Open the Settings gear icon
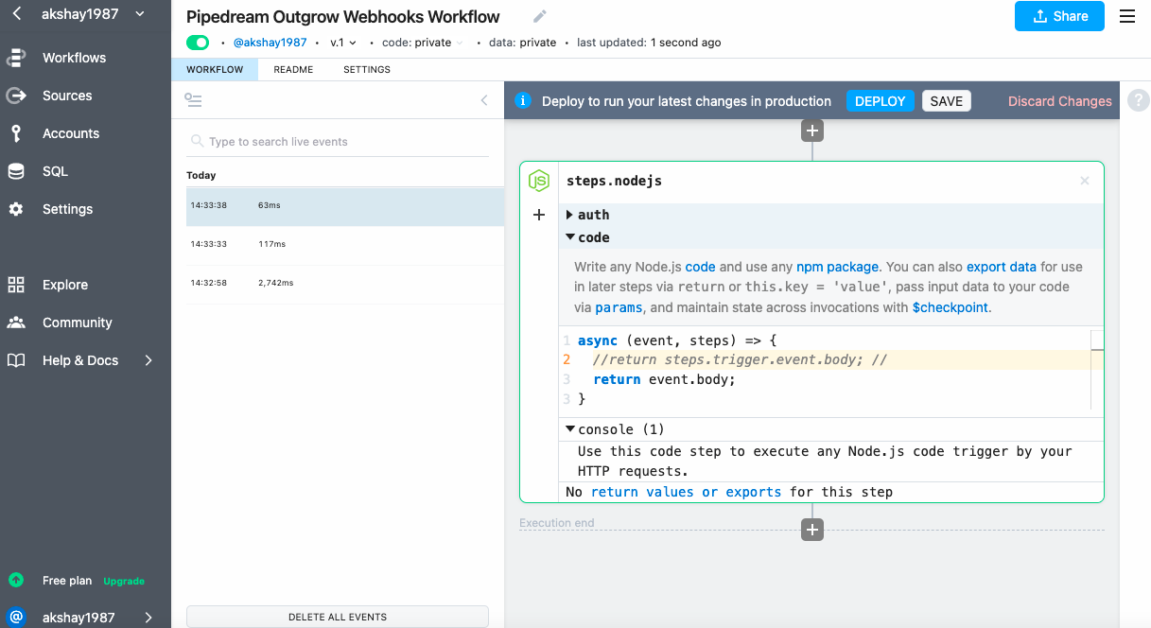The width and height of the screenshot is (1151, 628). [x=16, y=209]
